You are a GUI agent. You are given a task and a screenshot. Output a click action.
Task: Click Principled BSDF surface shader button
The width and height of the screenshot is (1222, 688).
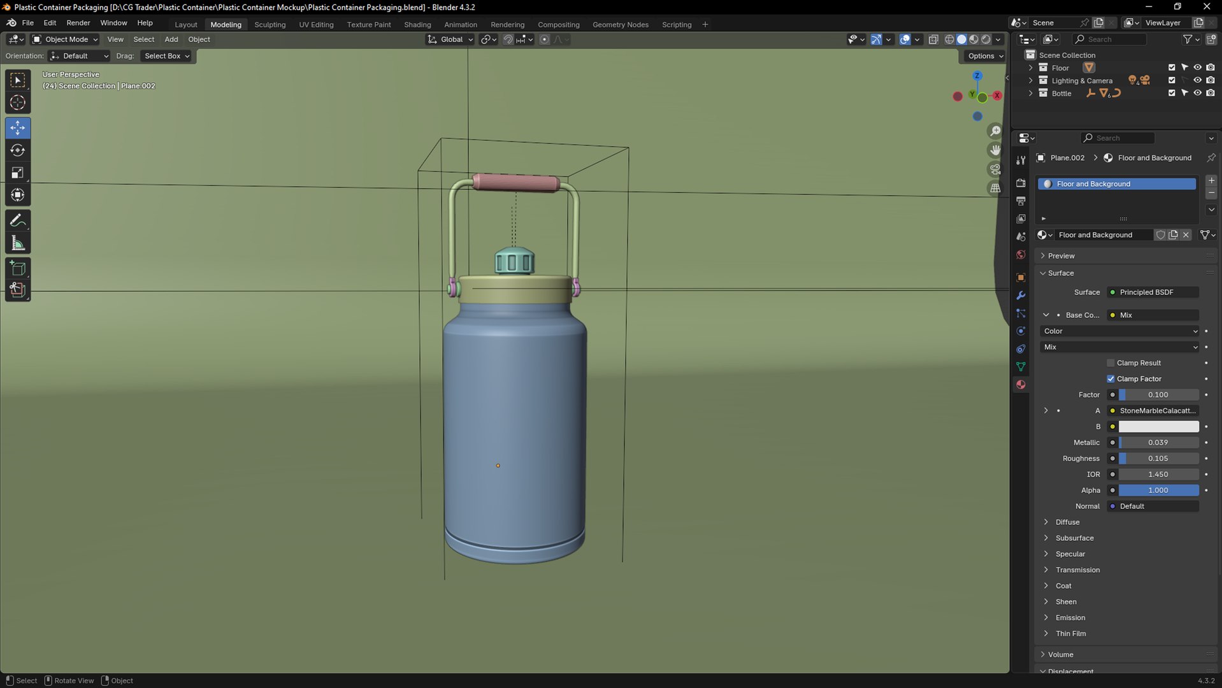click(1153, 292)
